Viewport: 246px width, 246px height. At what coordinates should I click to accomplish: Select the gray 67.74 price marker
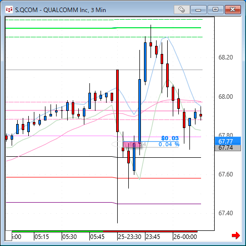[228, 148]
